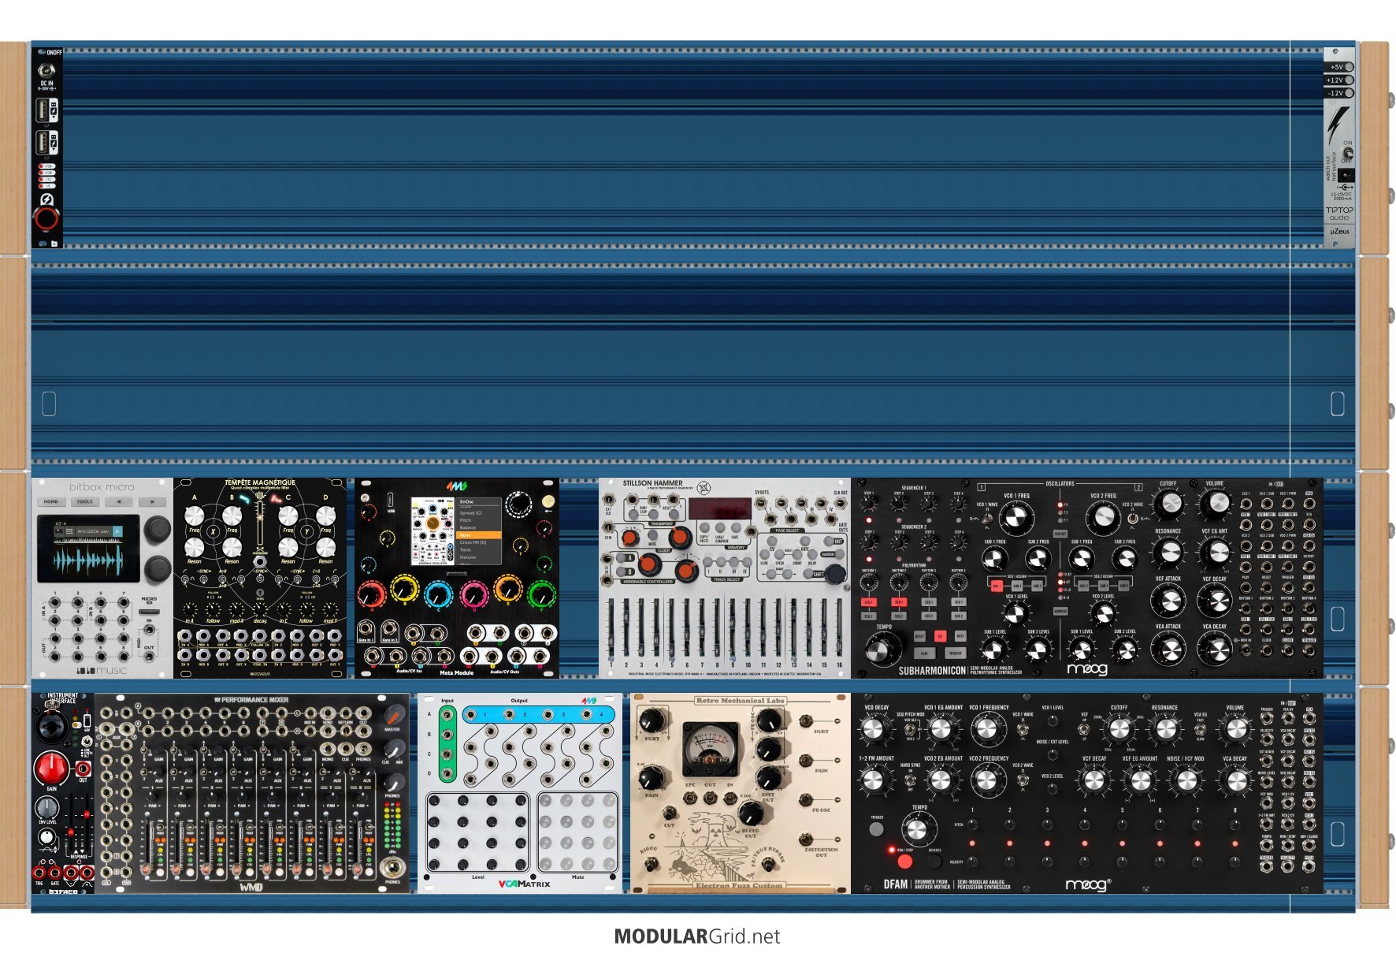
Task: Click the Moog logo on Subharmonicon
Action: (x=1086, y=669)
